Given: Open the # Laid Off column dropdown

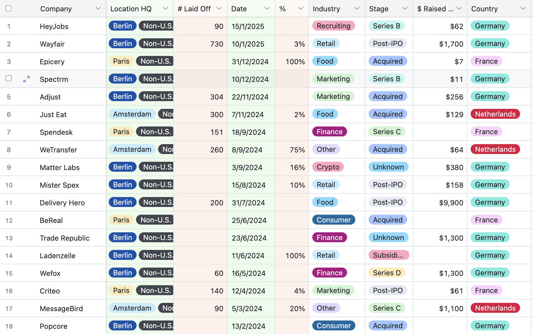Looking at the screenshot, I should [x=219, y=9].
